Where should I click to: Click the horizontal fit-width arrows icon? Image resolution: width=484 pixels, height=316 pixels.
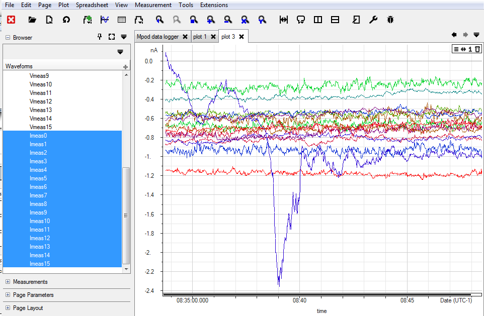pos(283,20)
